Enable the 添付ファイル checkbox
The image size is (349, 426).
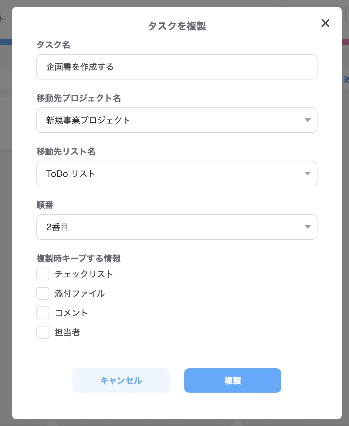click(42, 293)
